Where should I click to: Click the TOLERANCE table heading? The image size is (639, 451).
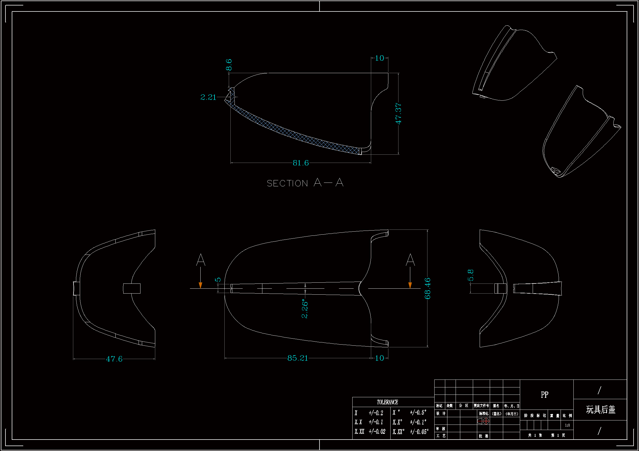387,402
